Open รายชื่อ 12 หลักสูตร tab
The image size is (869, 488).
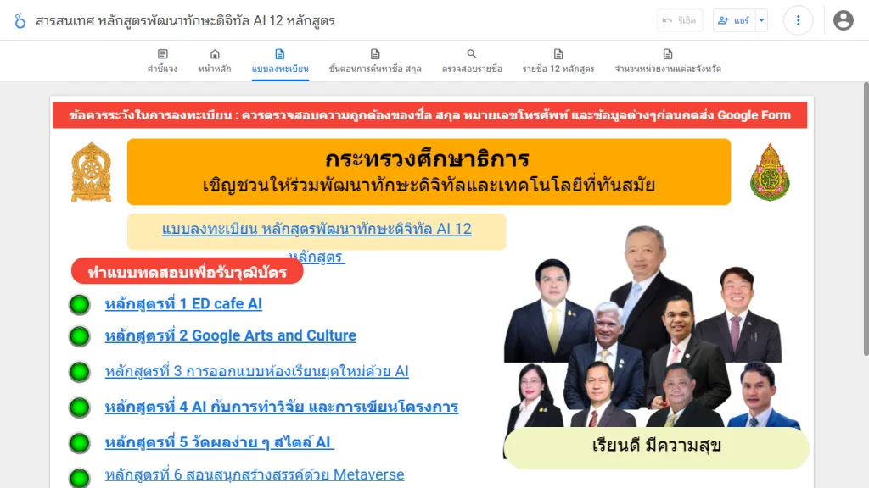(x=558, y=61)
